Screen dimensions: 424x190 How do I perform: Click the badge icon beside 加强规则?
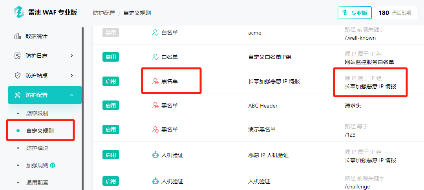click(53, 165)
